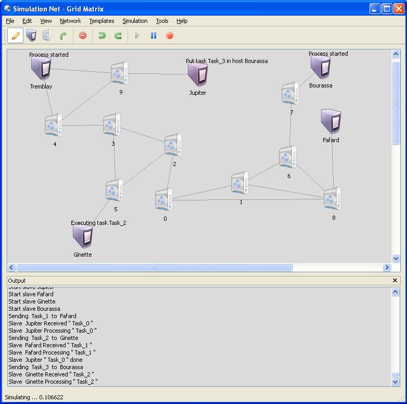Open the Help menu

point(182,21)
